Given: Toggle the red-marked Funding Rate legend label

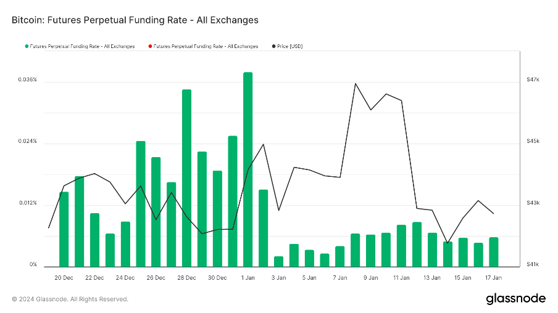Looking at the screenshot, I should [x=206, y=46].
